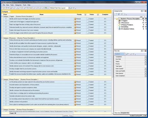148x118 pixels.
Task: Sort by the Name column header
Action: [42, 15]
